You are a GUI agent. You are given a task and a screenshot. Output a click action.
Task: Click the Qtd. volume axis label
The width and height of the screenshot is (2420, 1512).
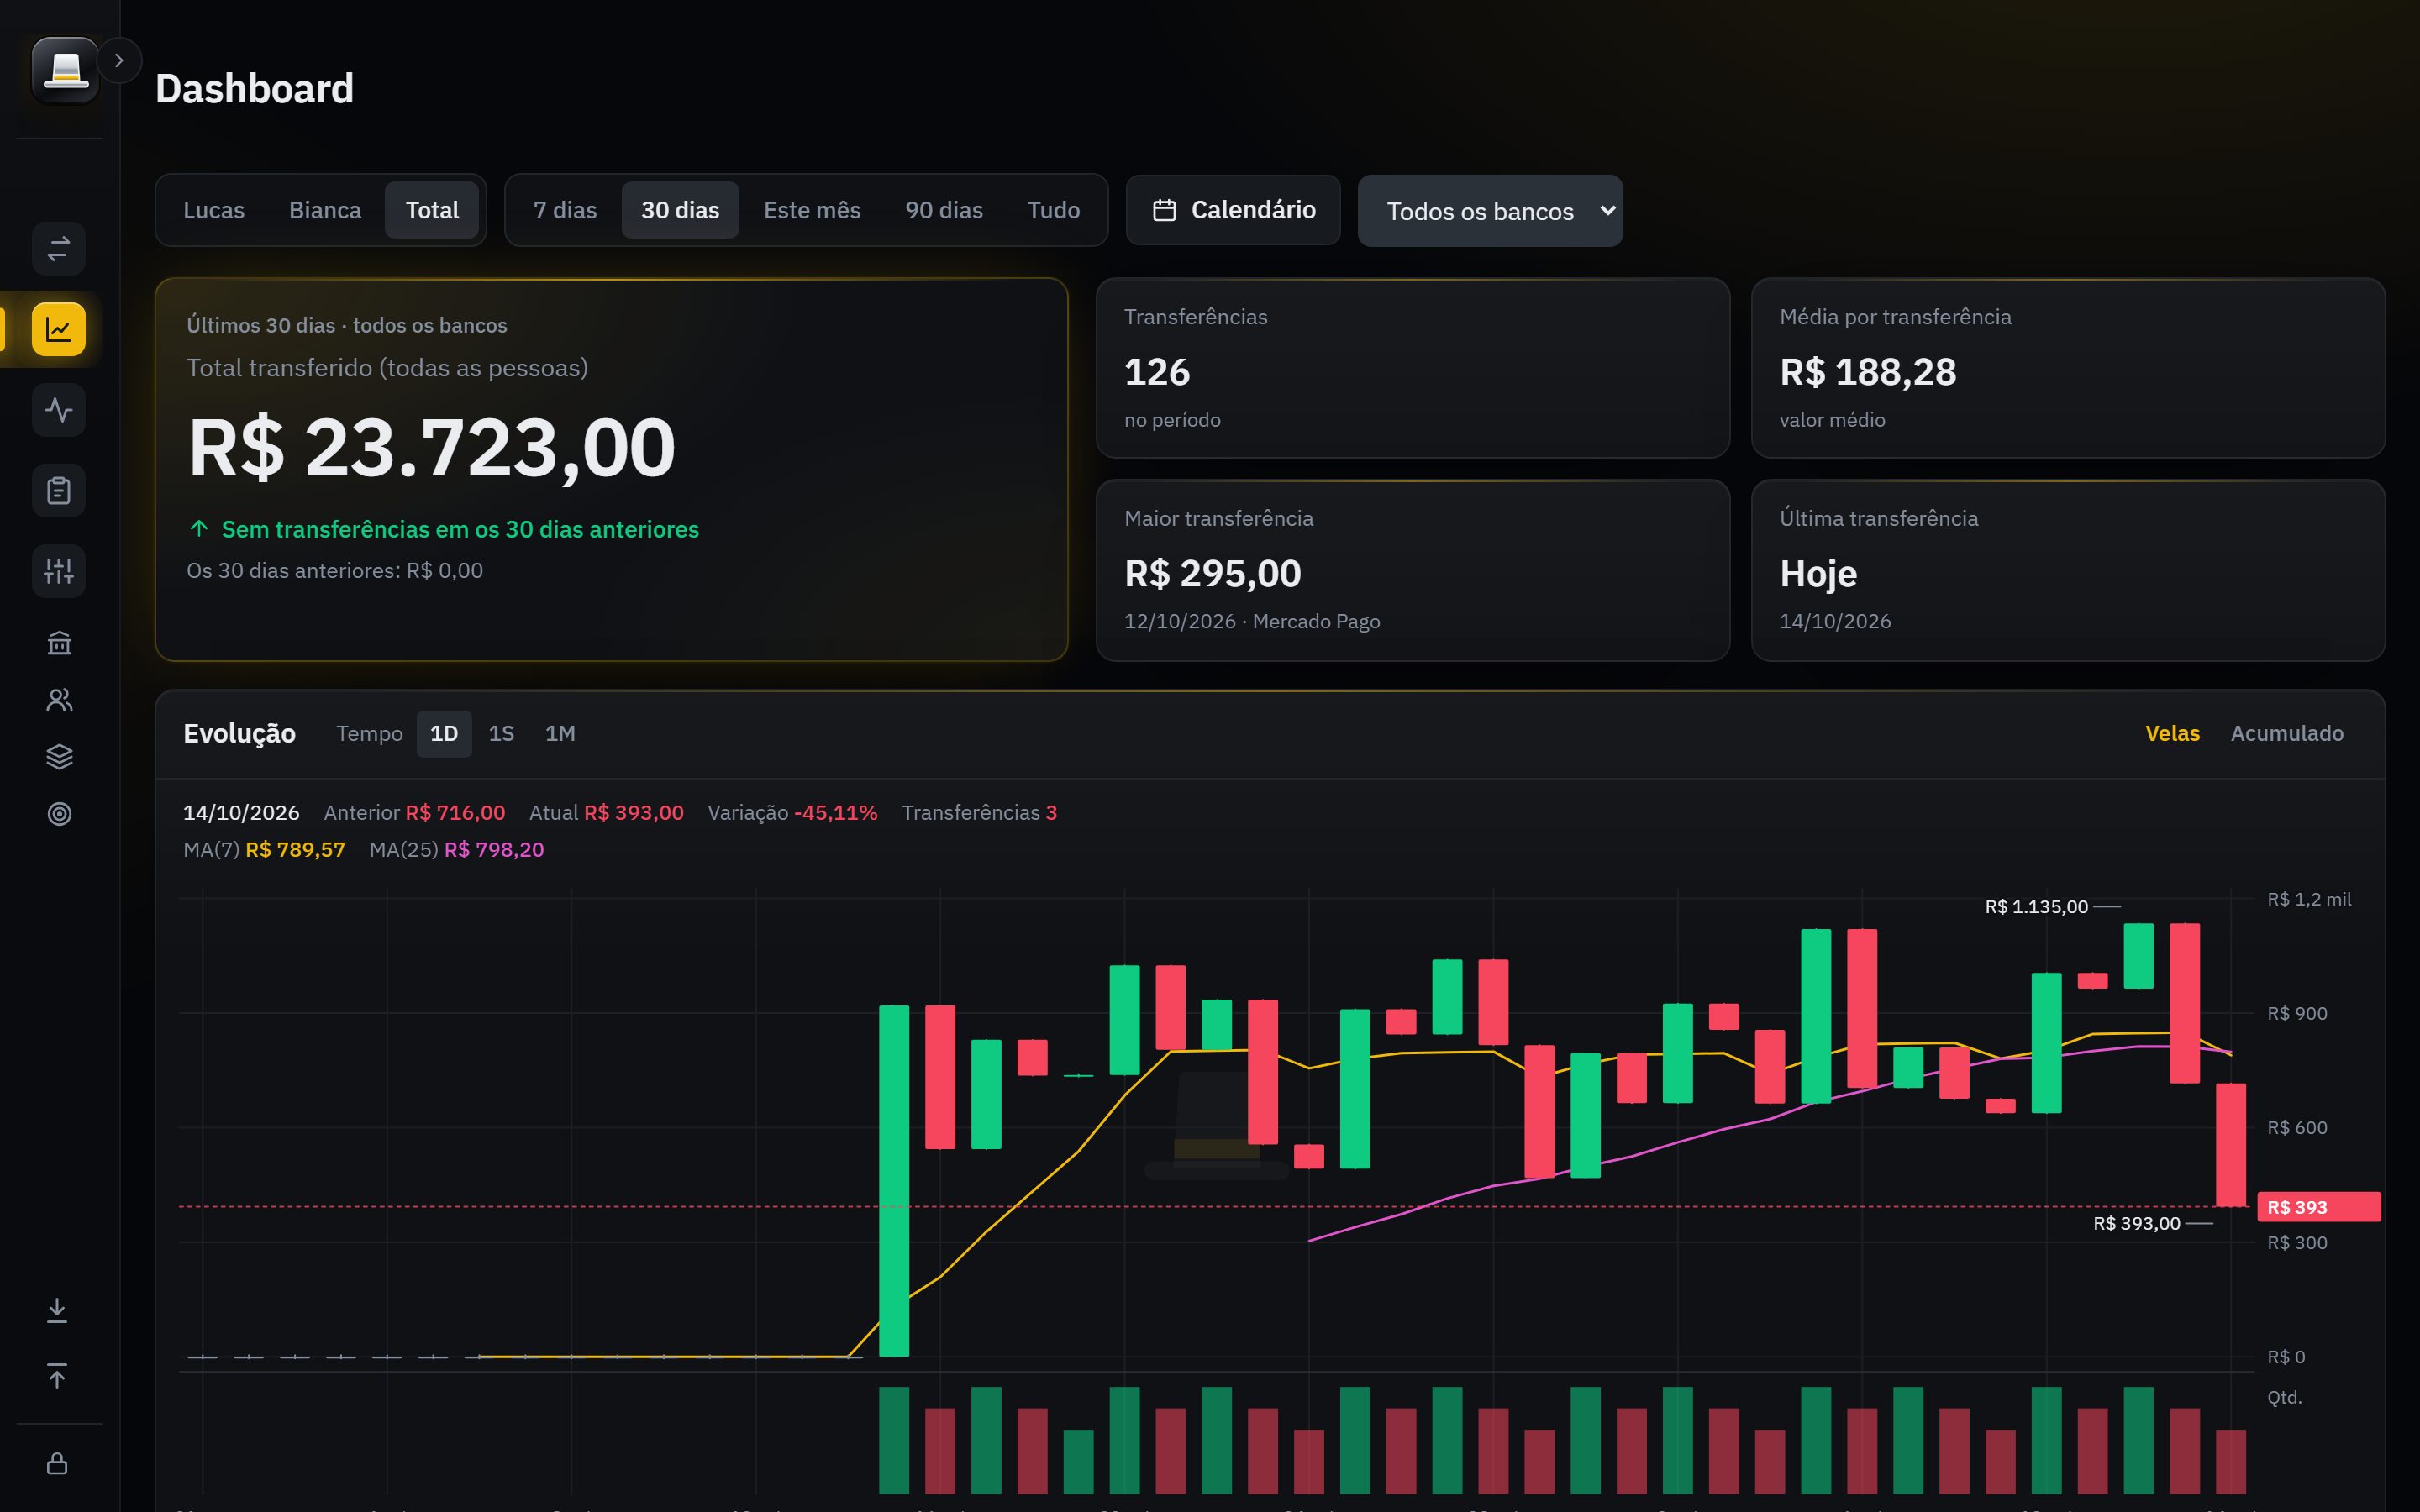[2284, 1398]
